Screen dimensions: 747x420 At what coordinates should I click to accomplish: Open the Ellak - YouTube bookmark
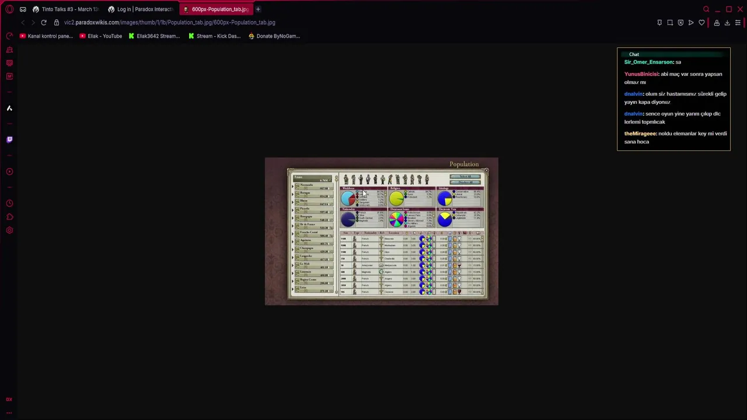(100, 36)
